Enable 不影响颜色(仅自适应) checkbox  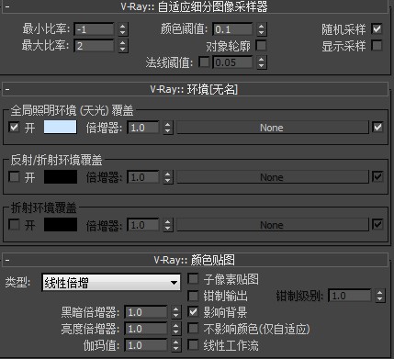(193, 329)
